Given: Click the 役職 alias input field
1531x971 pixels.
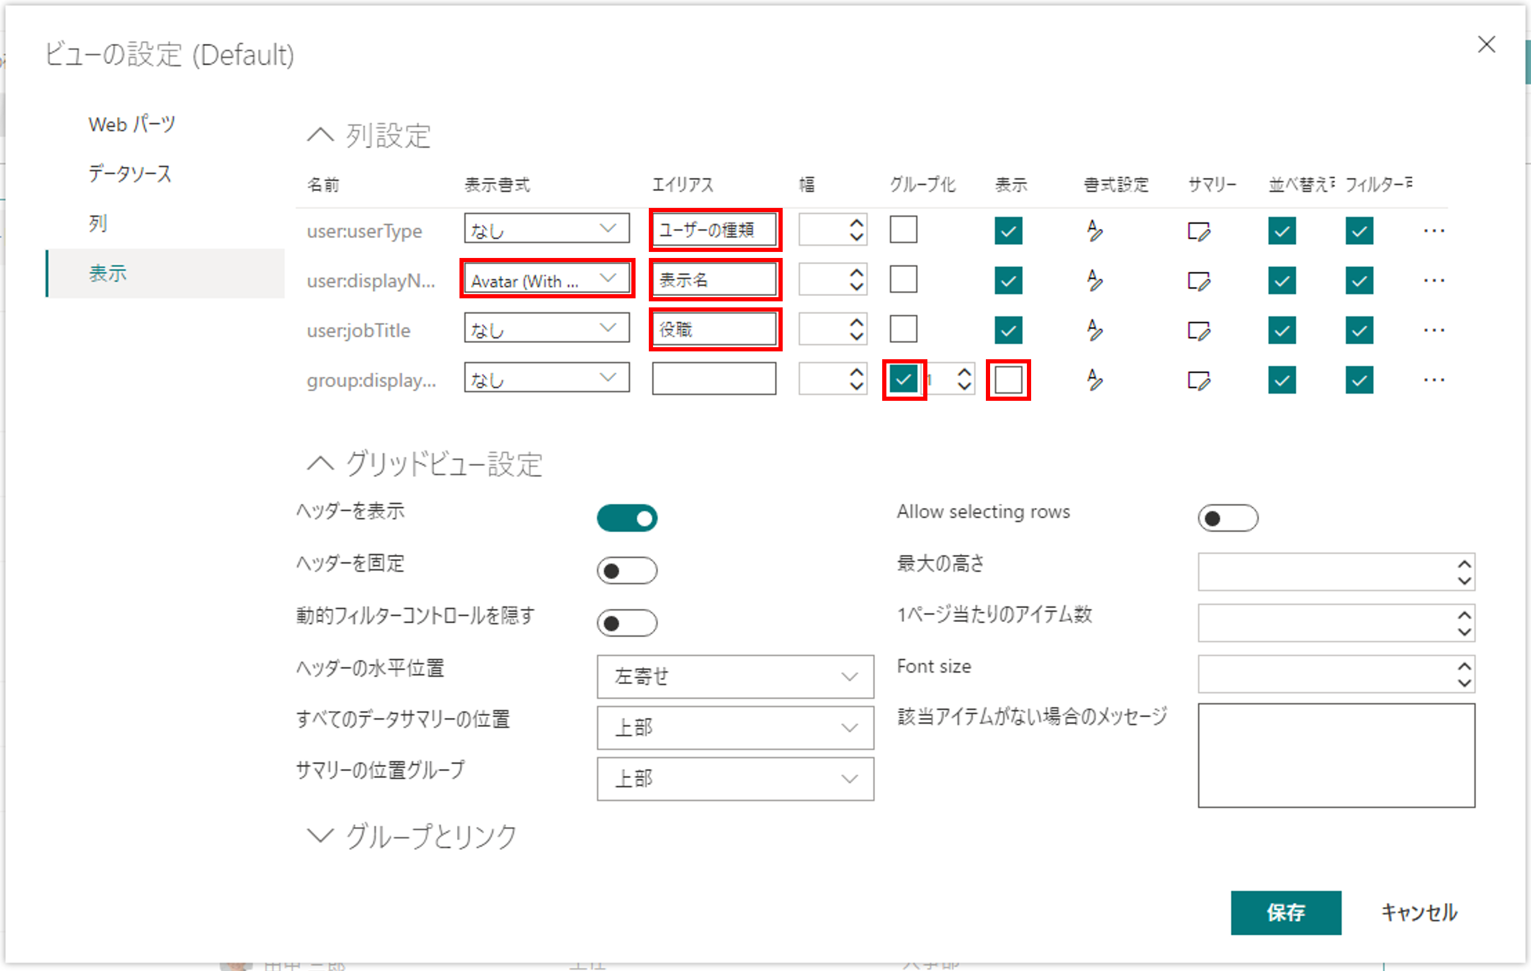Looking at the screenshot, I should pos(713,330).
